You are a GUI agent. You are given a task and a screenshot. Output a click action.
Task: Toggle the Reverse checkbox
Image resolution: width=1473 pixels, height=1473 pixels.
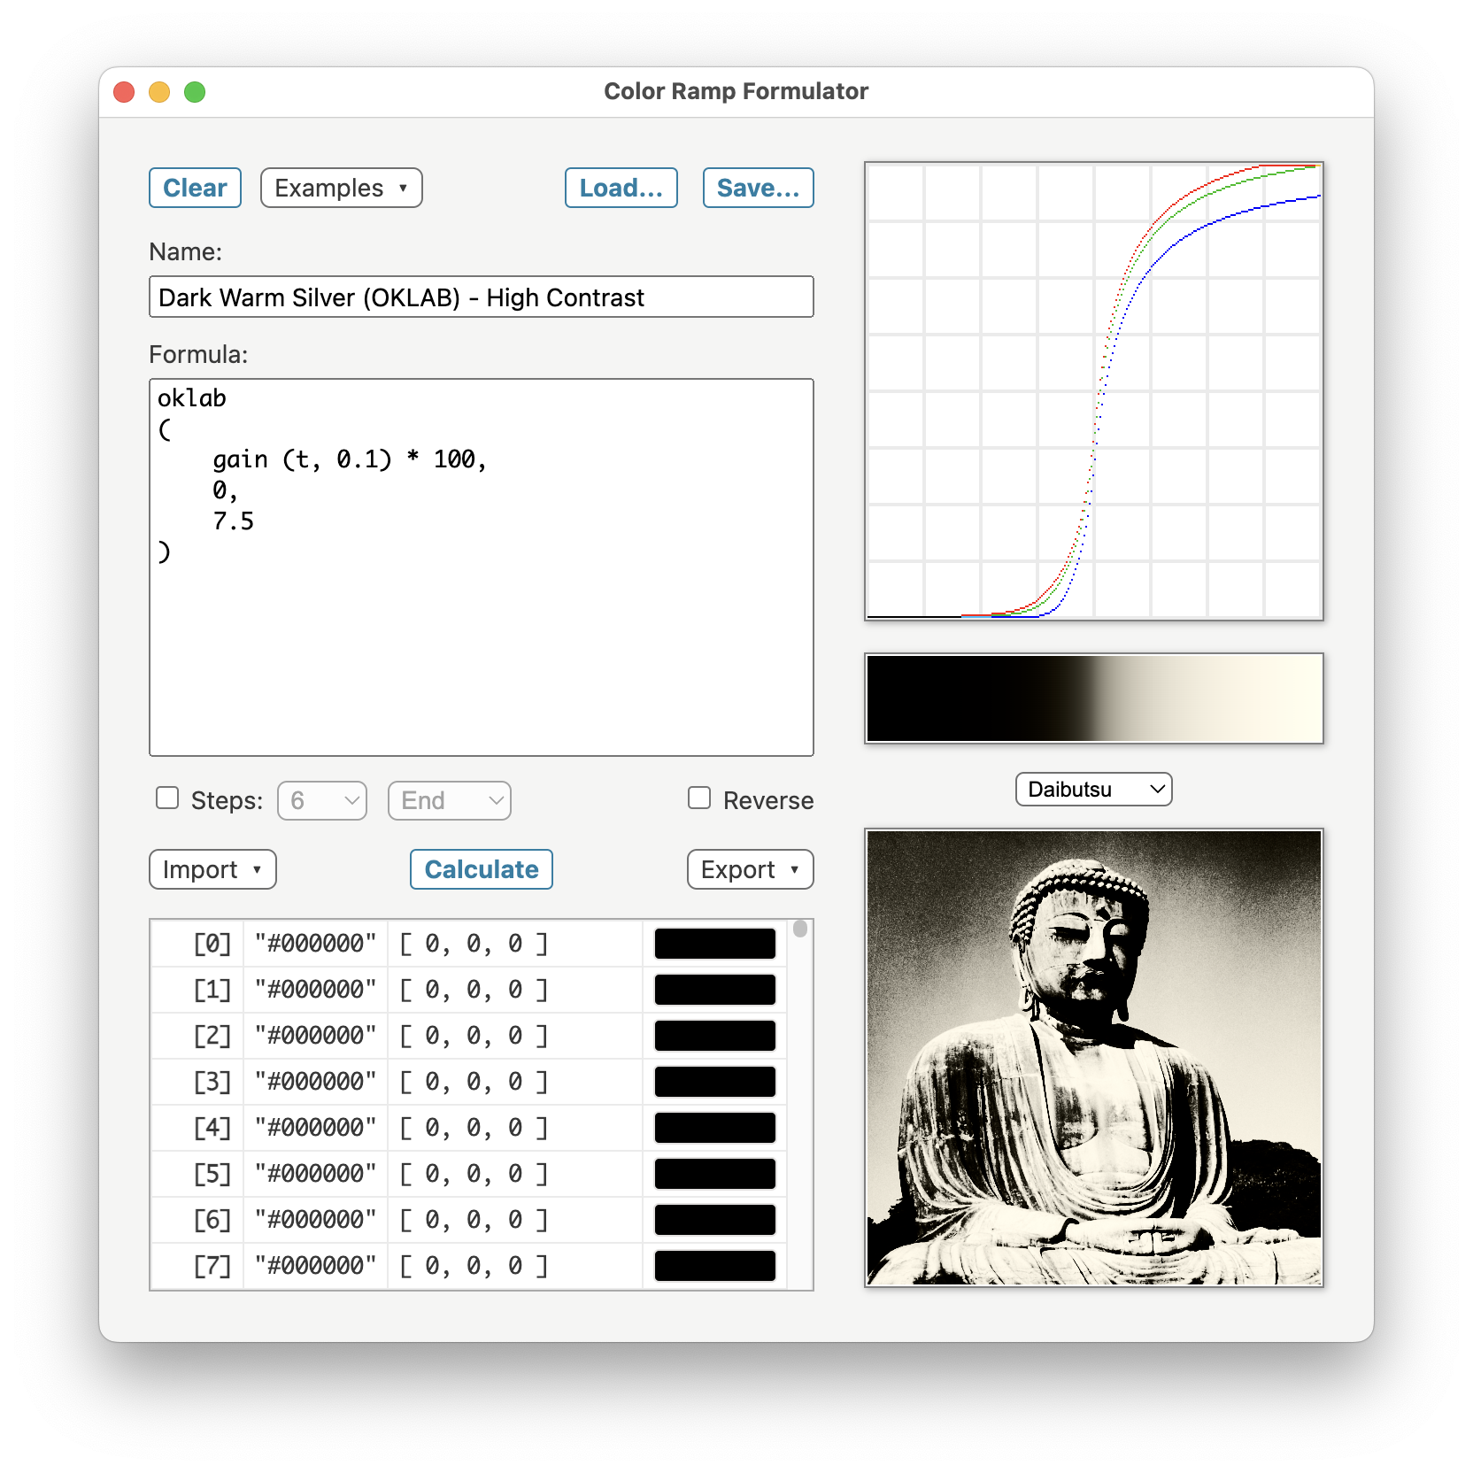click(x=699, y=798)
